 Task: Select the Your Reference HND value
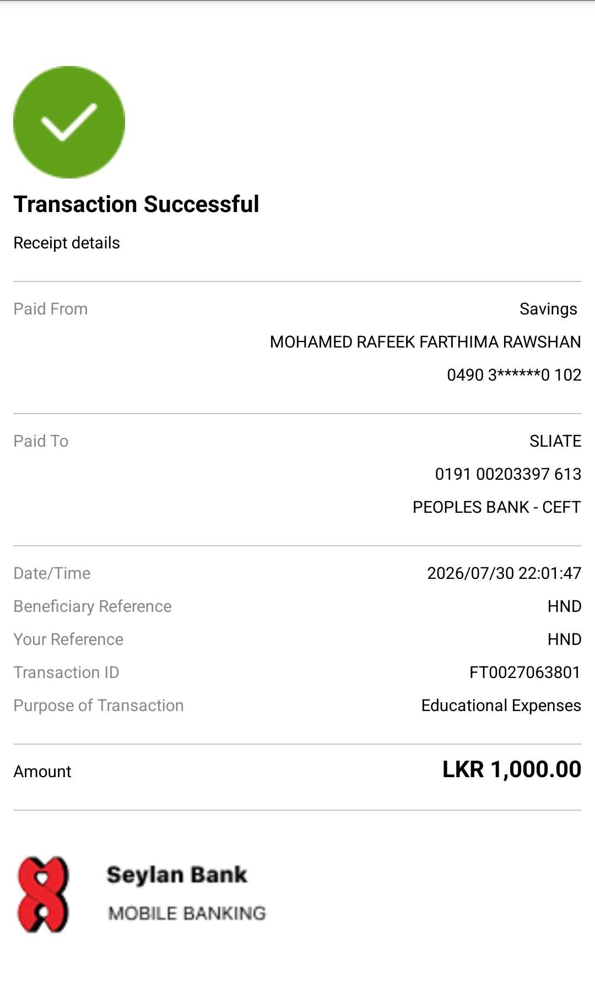[x=564, y=639]
